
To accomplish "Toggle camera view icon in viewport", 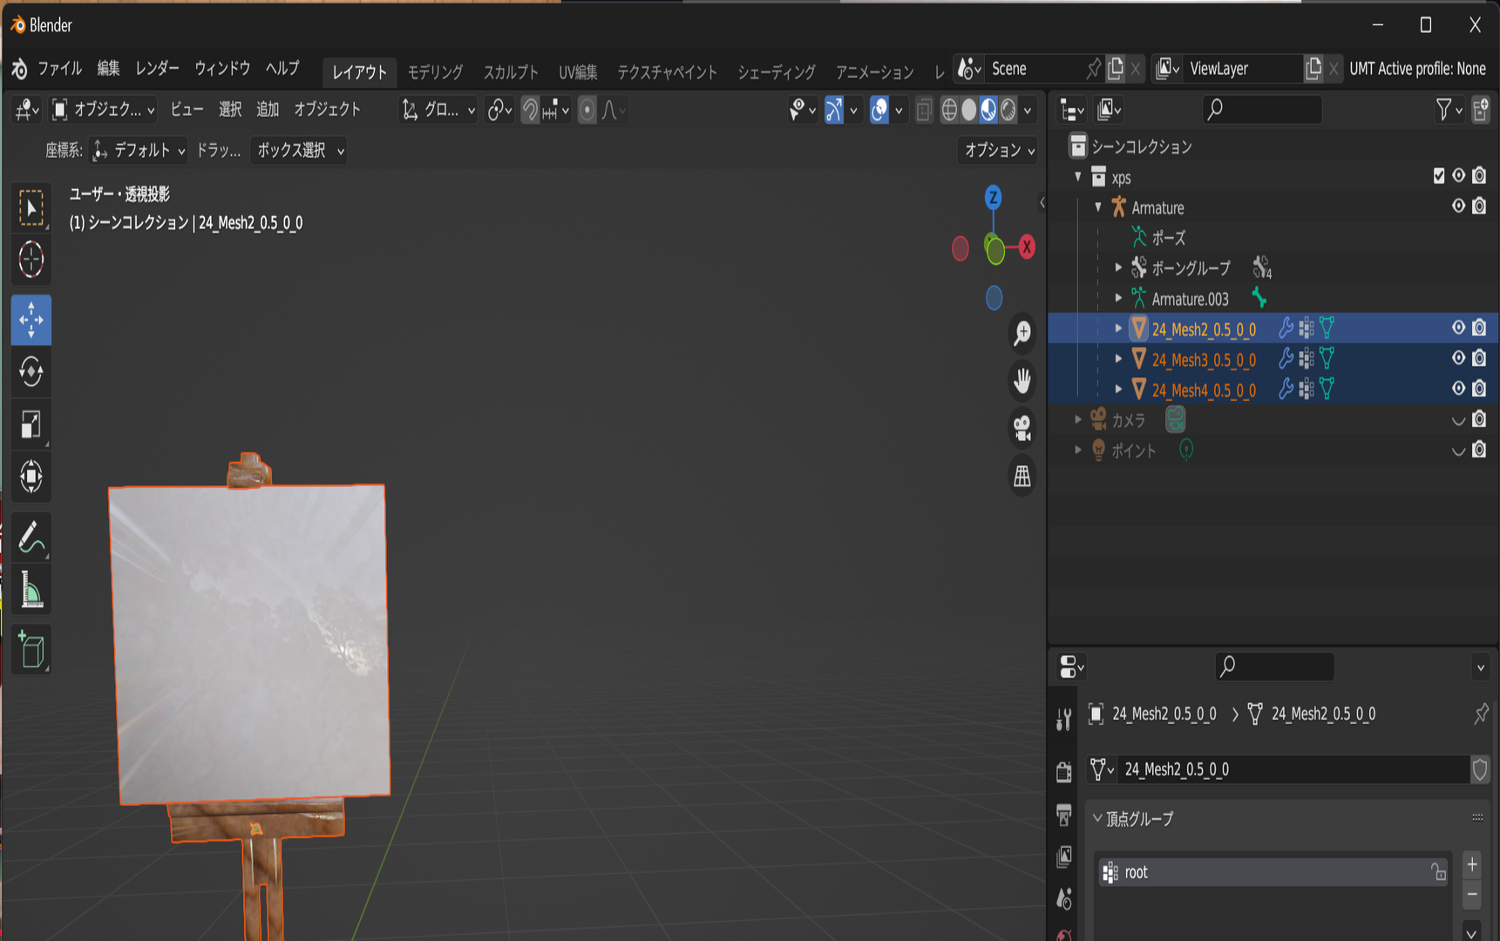I will 1022,427.
